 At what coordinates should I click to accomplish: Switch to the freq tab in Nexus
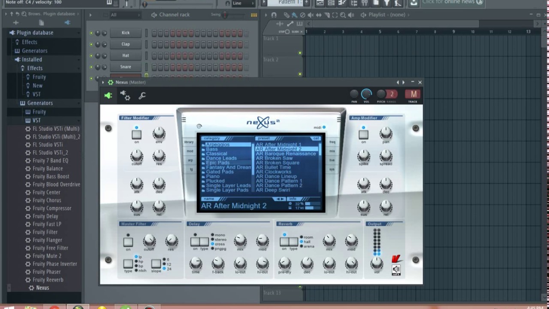[x=332, y=142]
